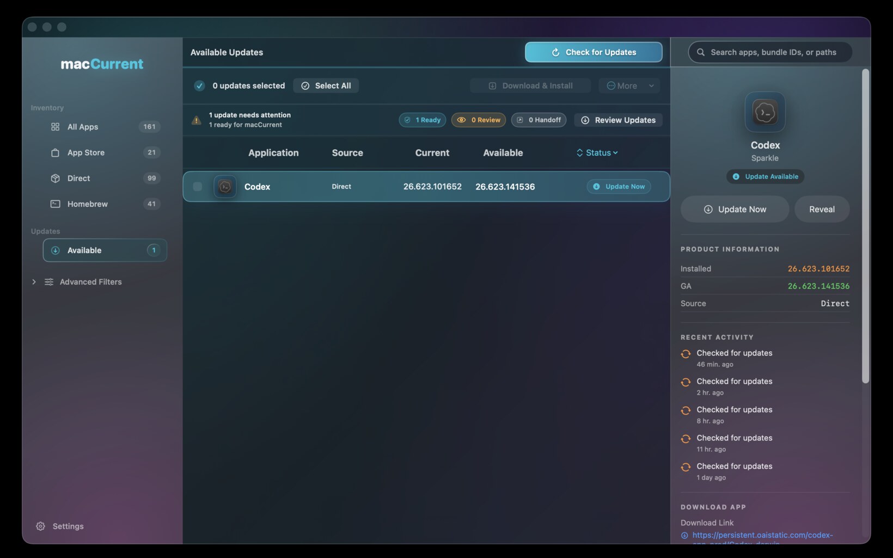Open the Status sort dropdown
This screenshot has width=893, height=558.
[597, 153]
